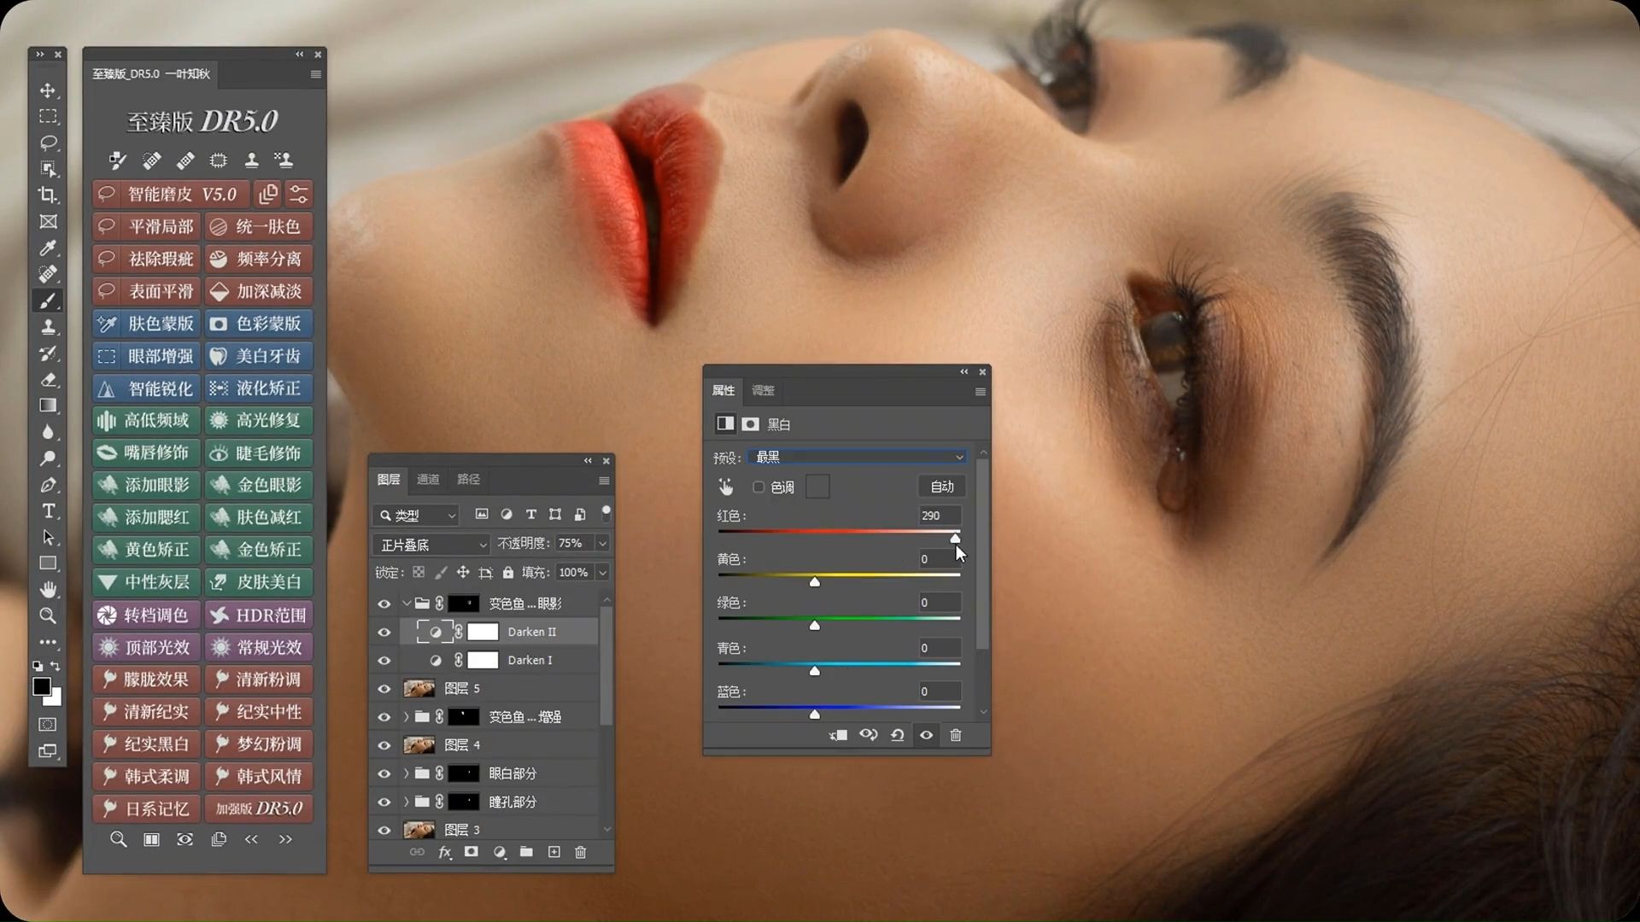Select the Pen tool
1640x922 pixels.
tap(48, 485)
